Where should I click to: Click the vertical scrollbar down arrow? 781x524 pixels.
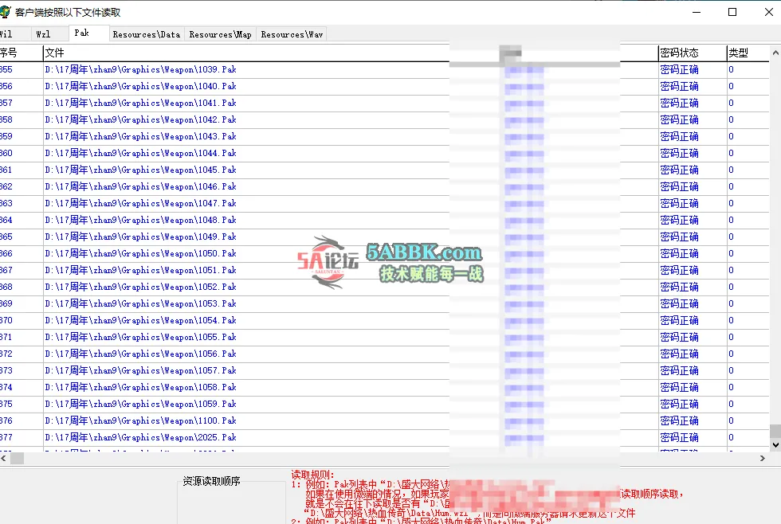click(775, 445)
